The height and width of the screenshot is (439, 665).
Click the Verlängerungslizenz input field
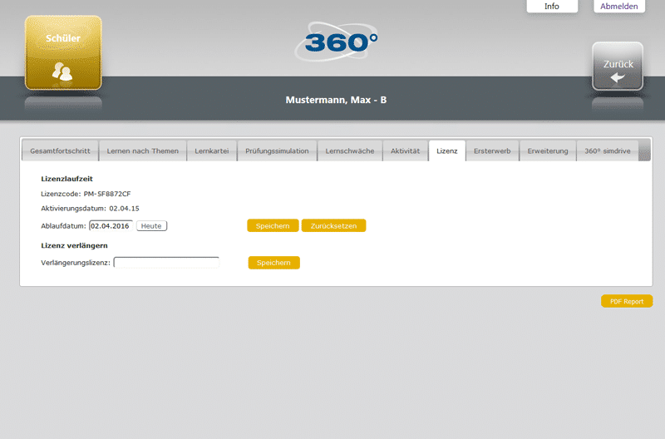(166, 263)
